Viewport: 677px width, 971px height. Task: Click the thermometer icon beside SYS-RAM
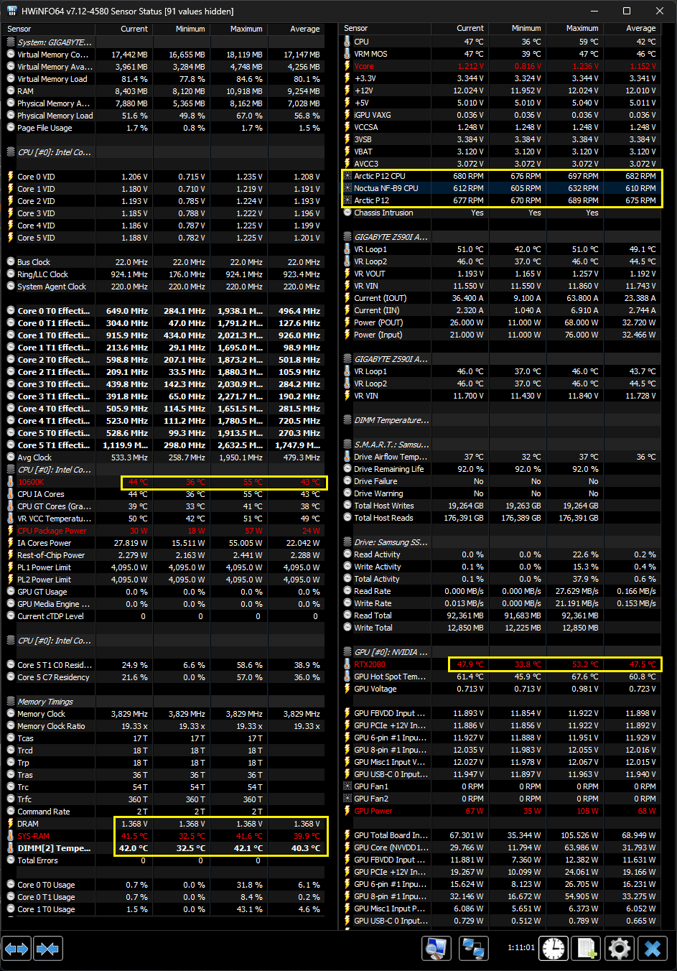[x=11, y=836]
